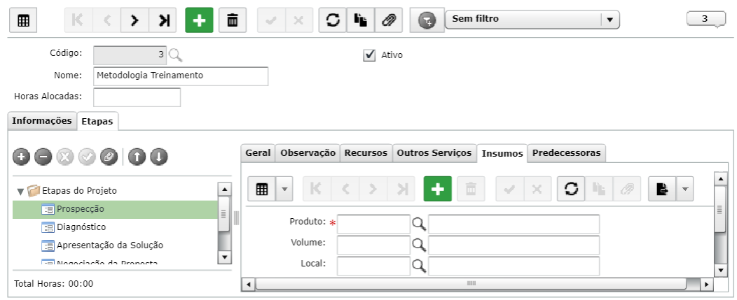This screenshot has width=737, height=300.
Task: Delete Insumos item with trash icon
Action: click(x=471, y=190)
